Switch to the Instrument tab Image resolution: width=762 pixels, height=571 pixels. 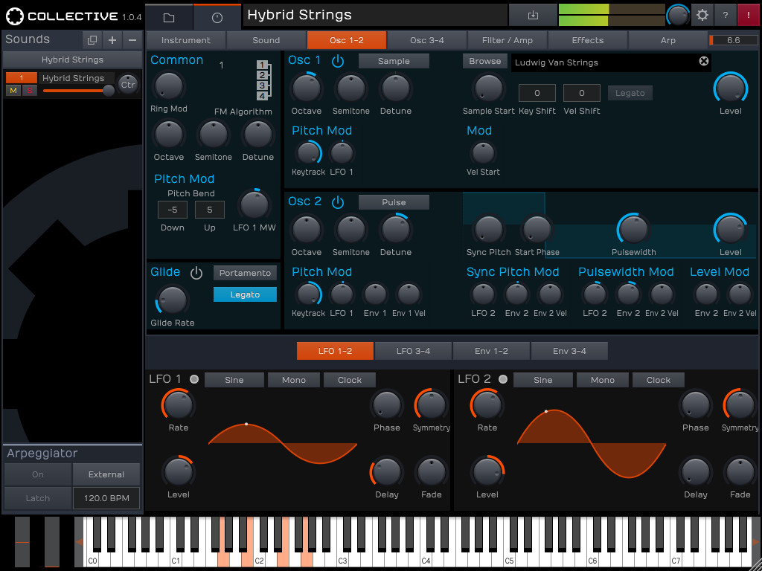point(185,40)
